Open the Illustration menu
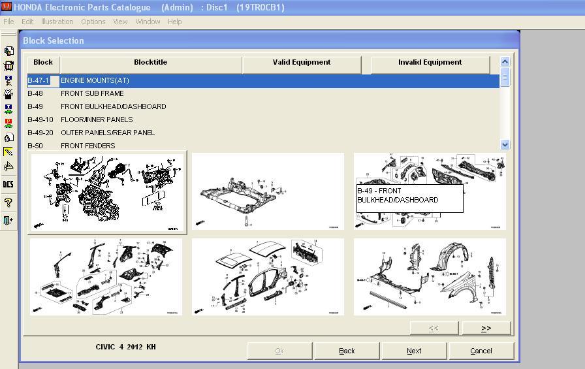The width and height of the screenshot is (585, 369). tap(57, 22)
